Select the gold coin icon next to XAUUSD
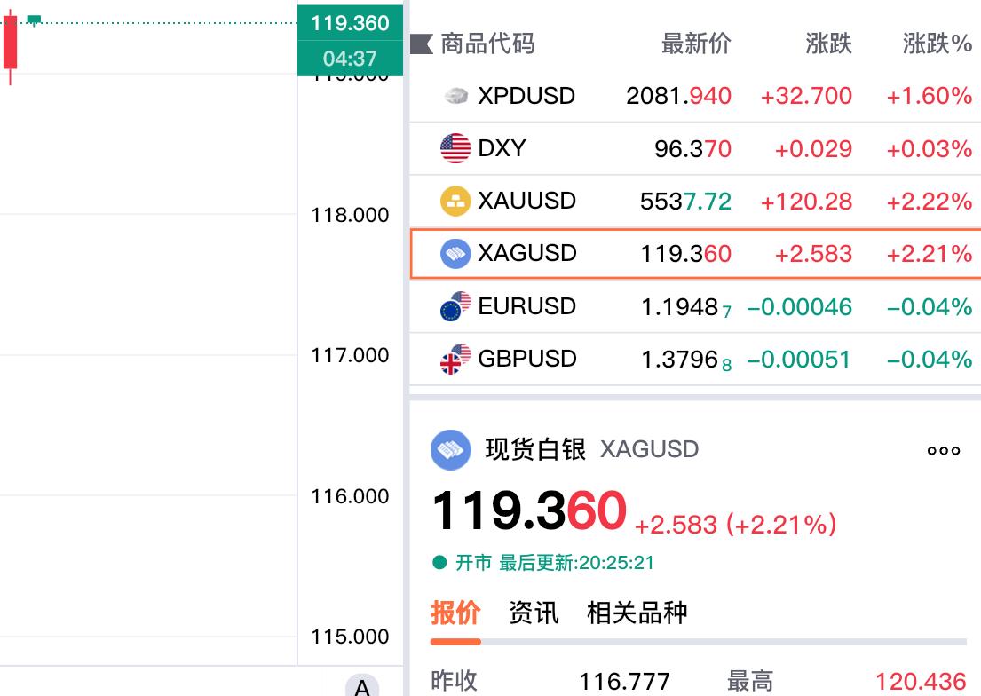 (455, 201)
